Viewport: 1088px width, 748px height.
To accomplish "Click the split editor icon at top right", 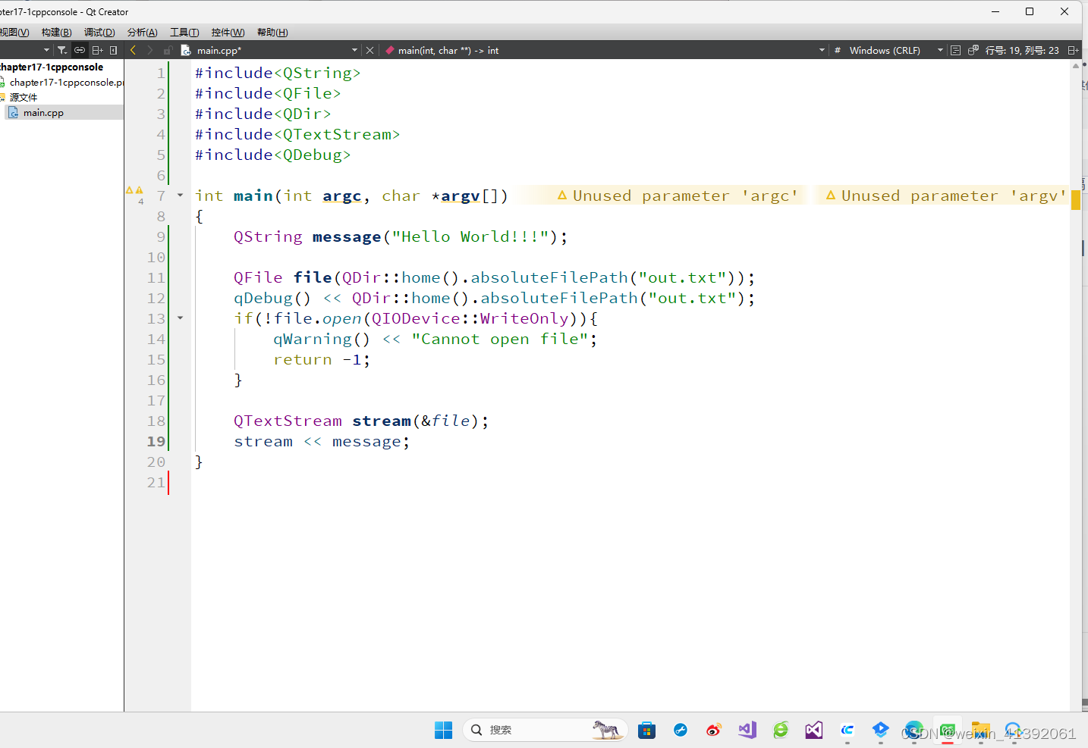I will pyautogui.click(x=1074, y=50).
